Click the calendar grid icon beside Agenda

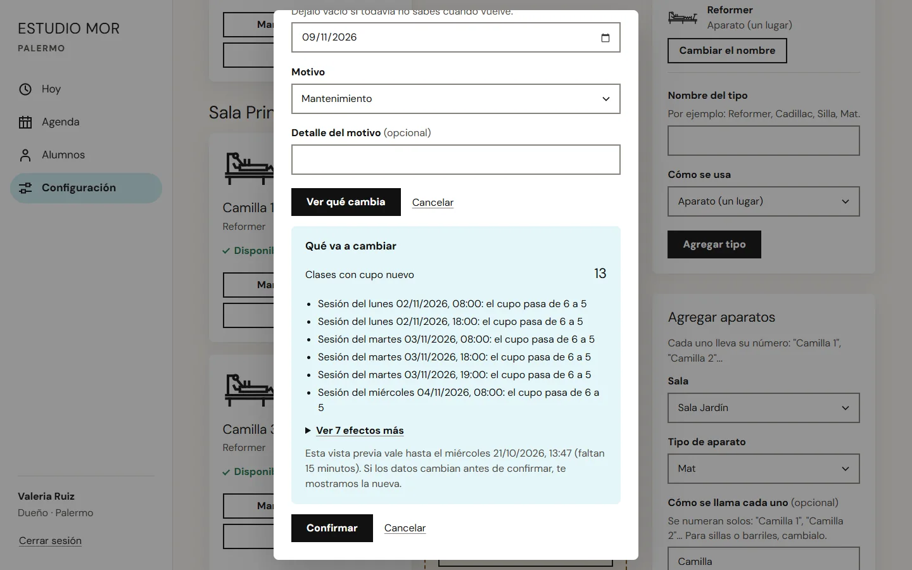(x=25, y=122)
